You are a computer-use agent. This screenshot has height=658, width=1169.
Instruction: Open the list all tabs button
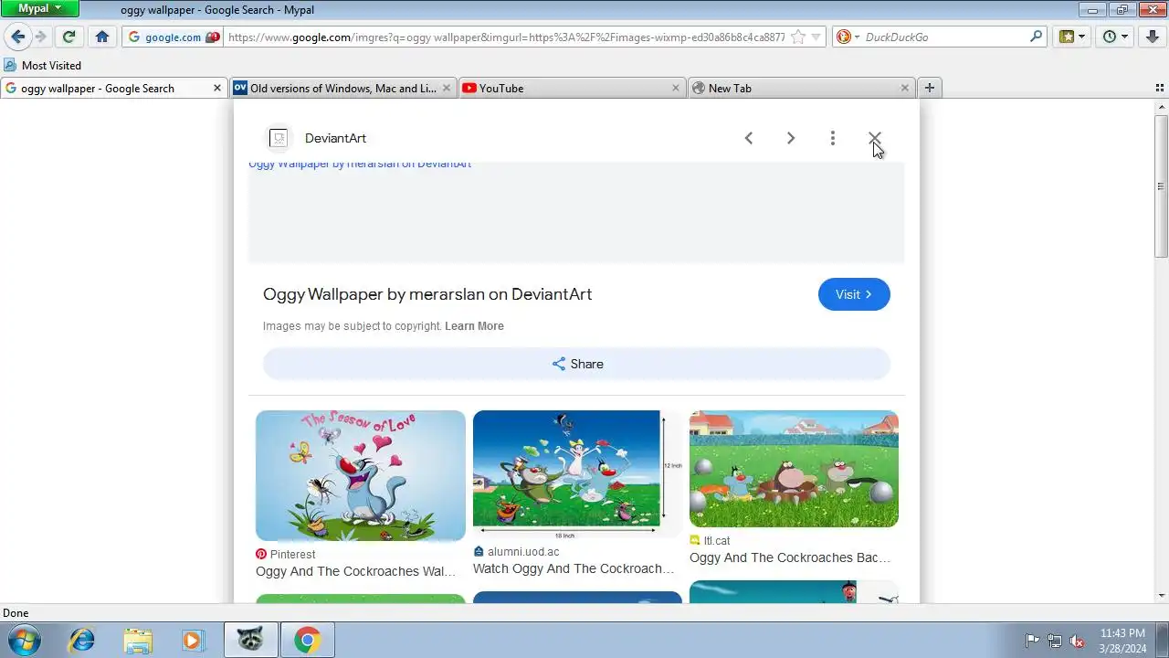tap(1160, 88)
